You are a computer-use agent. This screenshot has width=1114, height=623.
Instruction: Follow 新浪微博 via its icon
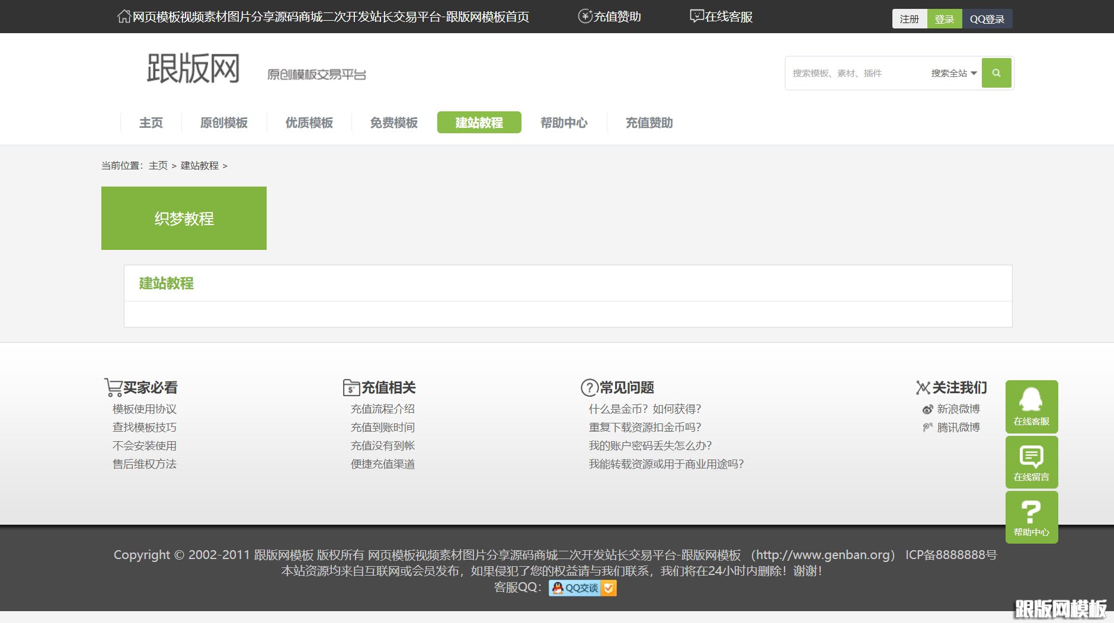tap(927, 409)
